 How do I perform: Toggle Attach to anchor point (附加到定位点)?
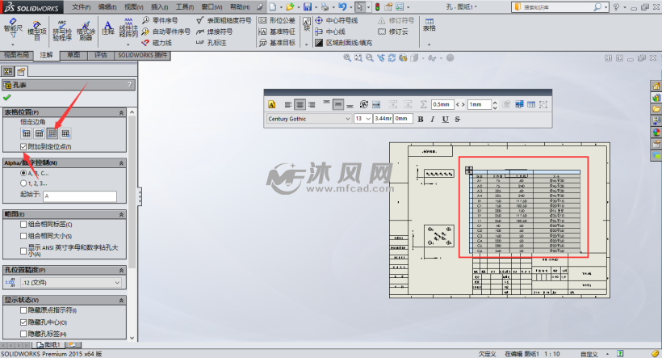tap(23, 146)
